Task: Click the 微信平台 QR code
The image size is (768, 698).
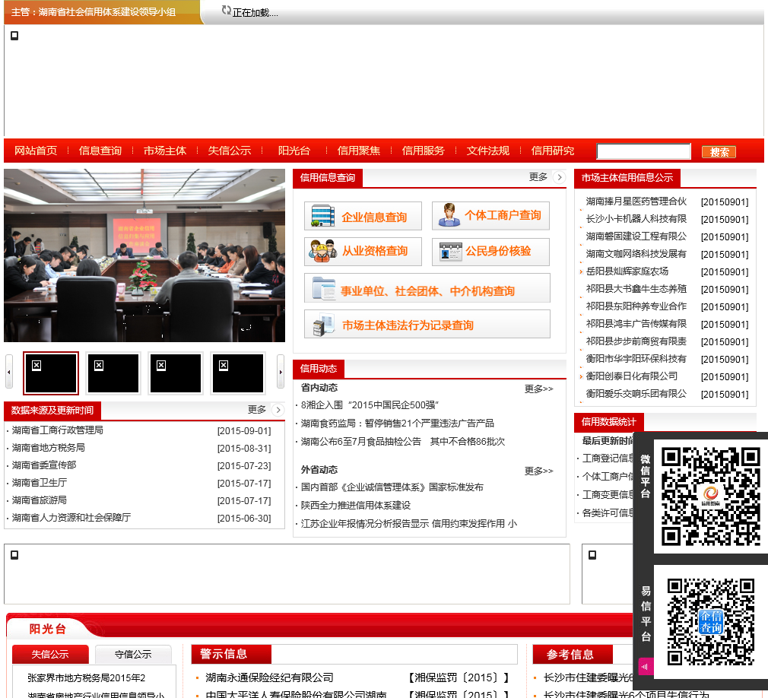Action: pyautogui.click(x=711, y=497)
